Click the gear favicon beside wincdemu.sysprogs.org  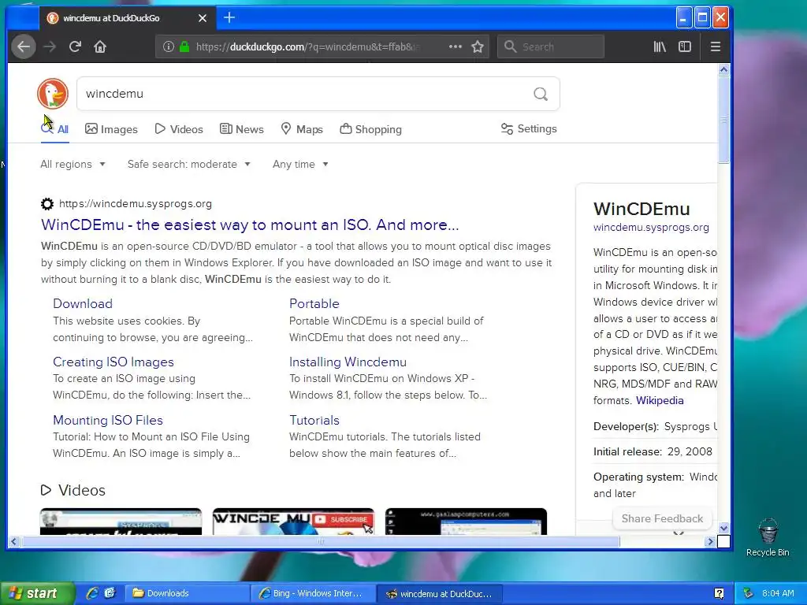[x=46, y=204]
